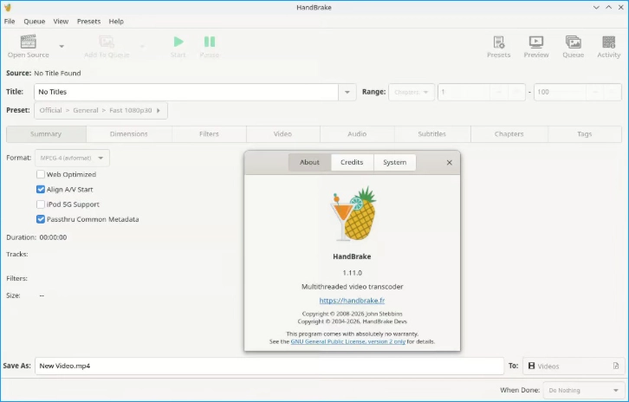
Task: Click the Duration value 00:00:00
Action: click(53, 237)
